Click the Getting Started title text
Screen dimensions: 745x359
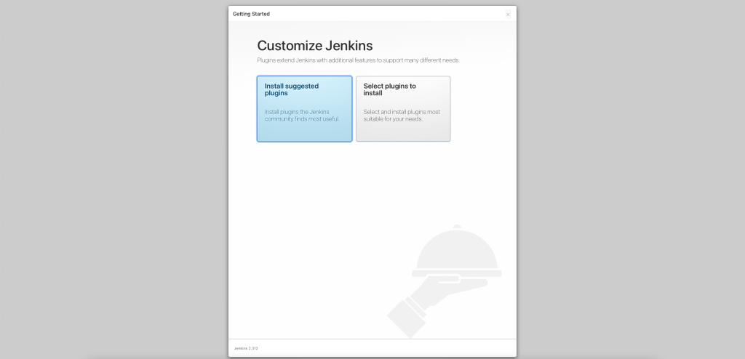click(251, 14)
